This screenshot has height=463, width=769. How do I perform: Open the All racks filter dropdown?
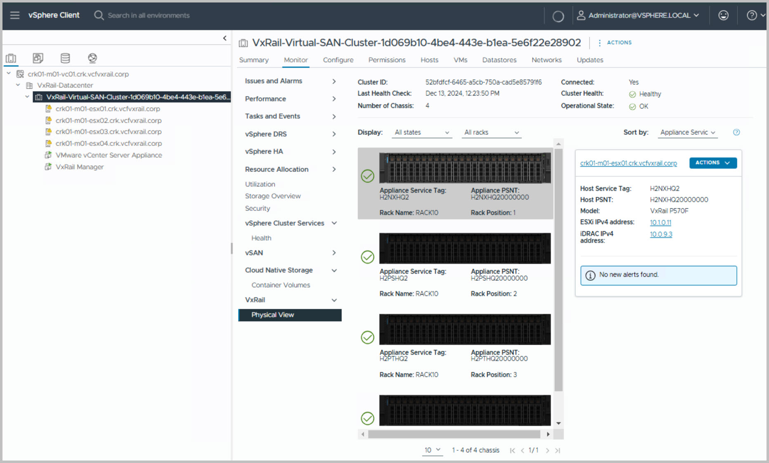pos(491,132)
